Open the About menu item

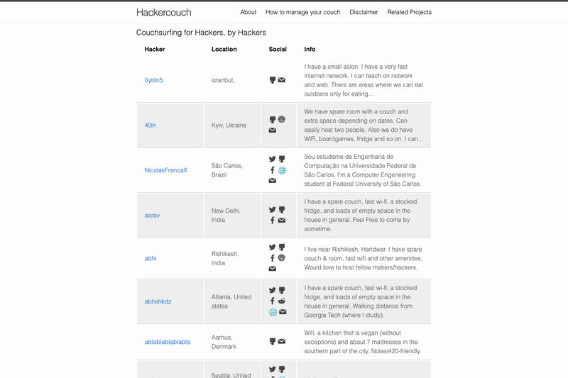pyautogui.click(x=248, y=12)
